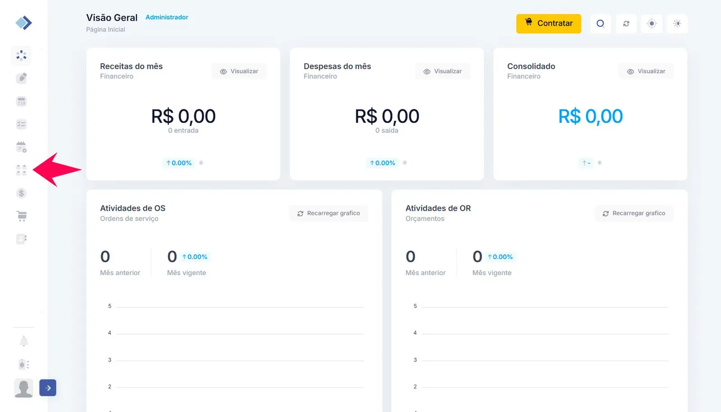The image size is (721, 412).
Task: Open the notifications bell icon
Action: pyautogui.click(x=24, y=341)
